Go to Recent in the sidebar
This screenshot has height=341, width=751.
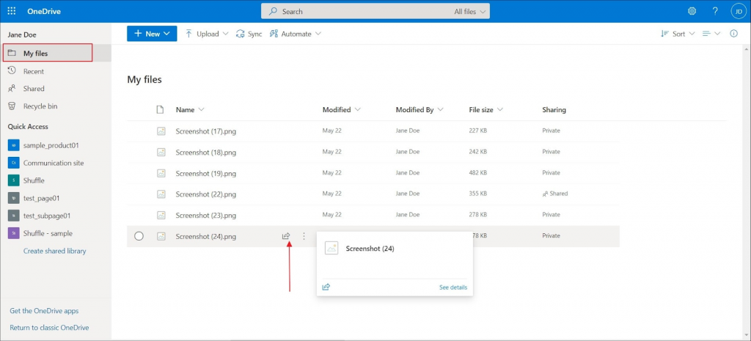[34, 71]
